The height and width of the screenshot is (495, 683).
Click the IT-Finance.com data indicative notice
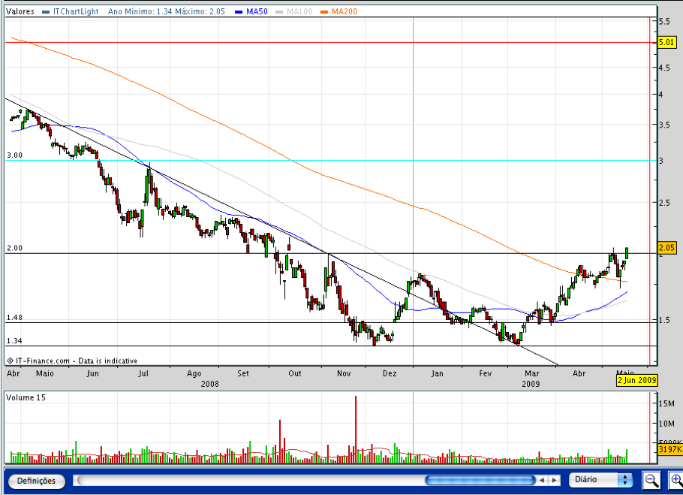tap(72, 361)
